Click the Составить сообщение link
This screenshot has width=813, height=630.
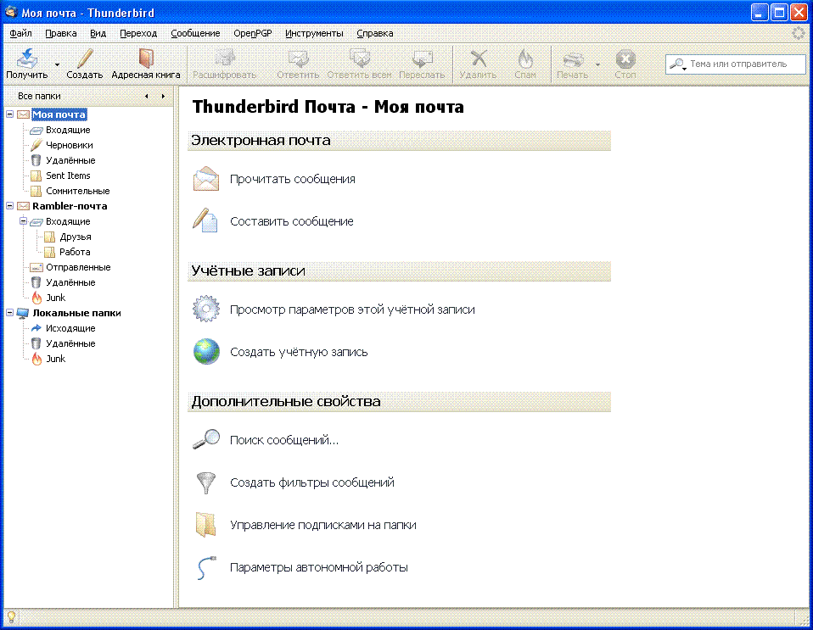[x=291, y=221]
